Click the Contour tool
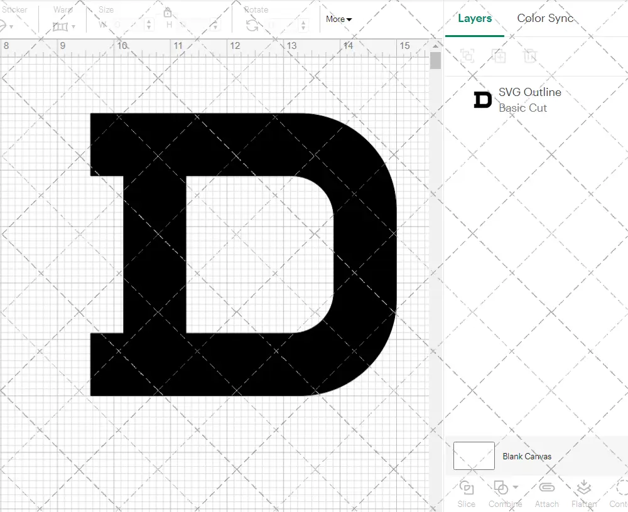Screen dimensions: 628x512 pyautogui.click(x=619, y=493)
